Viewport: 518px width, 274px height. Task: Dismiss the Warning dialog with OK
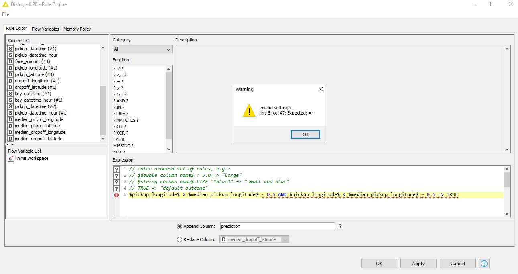[x=305, y=135]
